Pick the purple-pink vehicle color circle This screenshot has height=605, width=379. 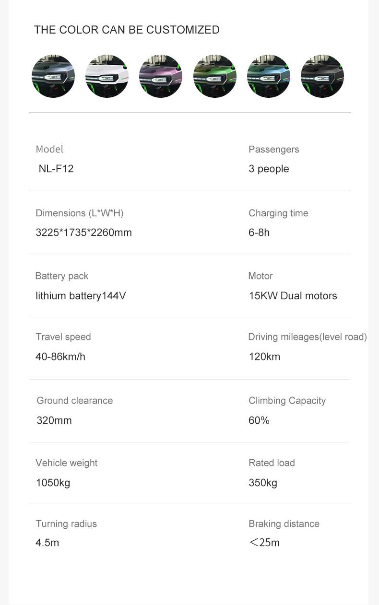coord(161,77)
